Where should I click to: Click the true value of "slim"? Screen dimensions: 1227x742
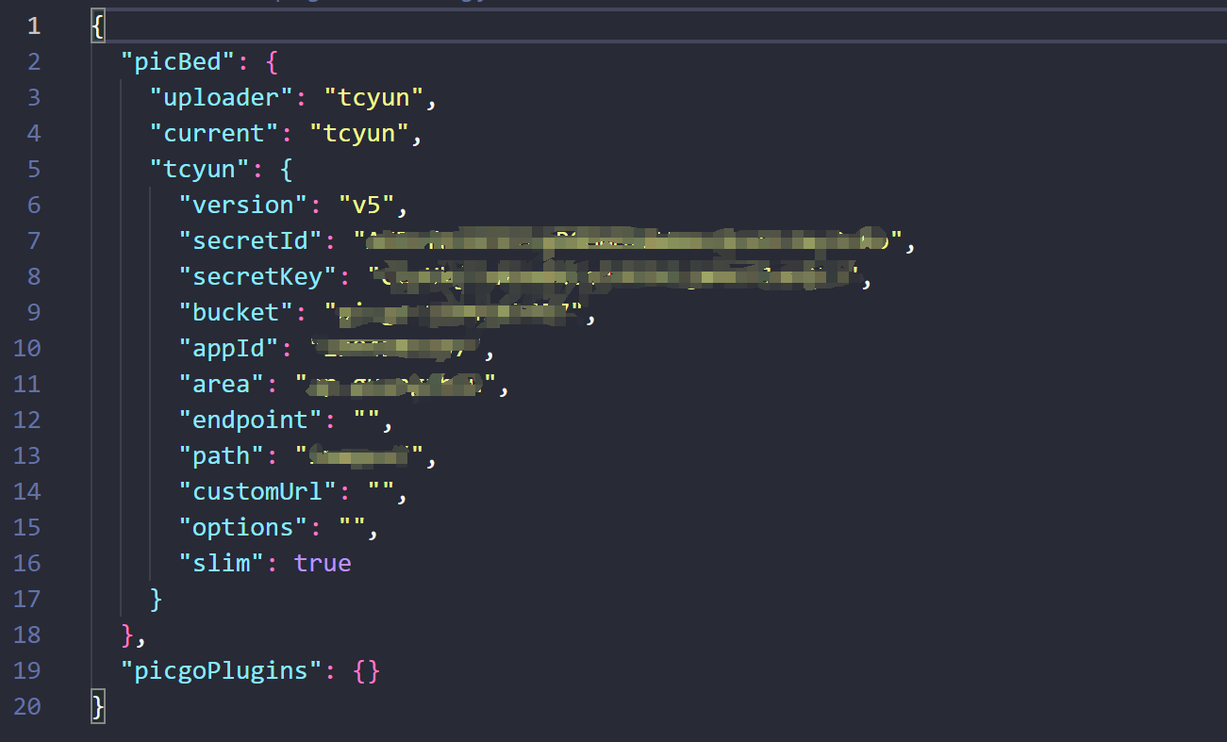pyautogui.click(x=323, y=564)
